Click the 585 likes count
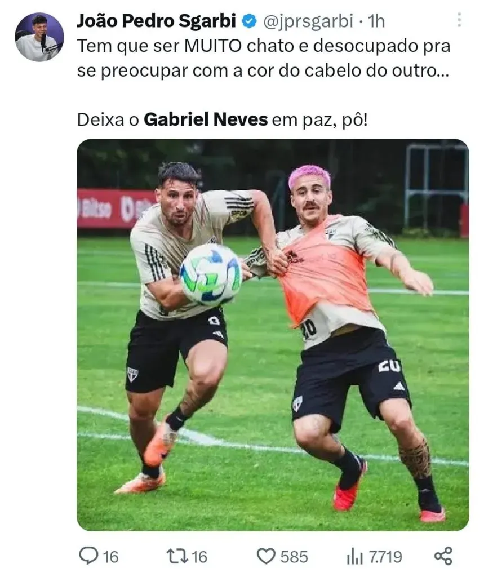The image size is (484, 577). pyautogui.click(x=294, y=557)
